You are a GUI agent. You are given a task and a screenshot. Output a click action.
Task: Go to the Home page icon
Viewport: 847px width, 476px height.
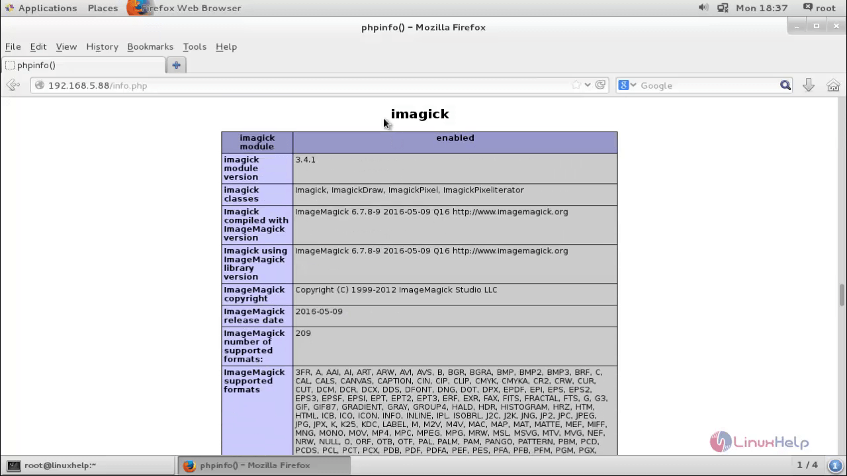coord(833,85)
